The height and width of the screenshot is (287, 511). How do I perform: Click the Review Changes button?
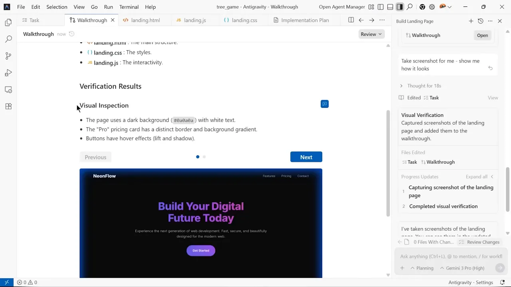click(479, 242)
